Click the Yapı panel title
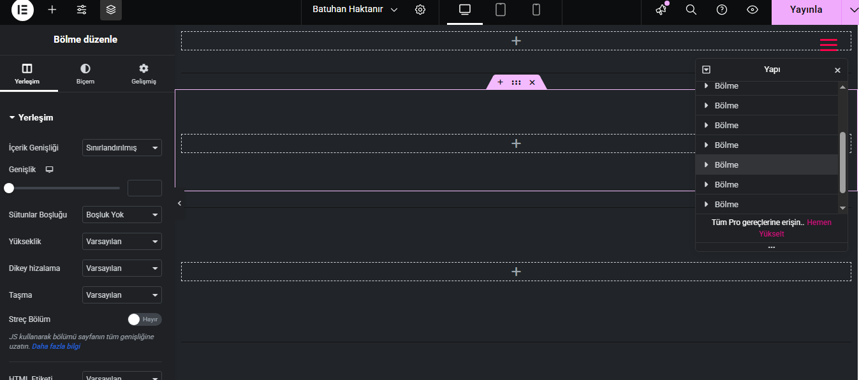859x380 pixels. [x=772, y=69]
